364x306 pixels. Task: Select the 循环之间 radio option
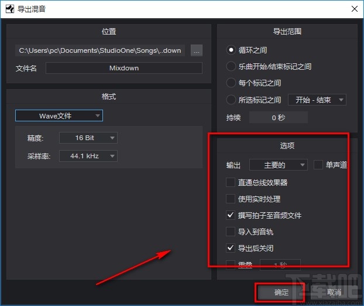click(x=231, y=50)
